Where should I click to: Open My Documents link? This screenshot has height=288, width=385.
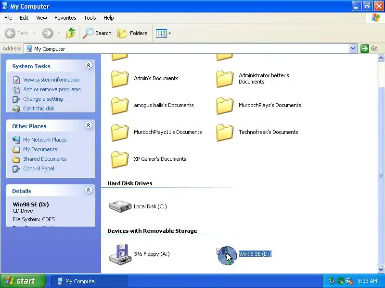(x=40, y=149)
